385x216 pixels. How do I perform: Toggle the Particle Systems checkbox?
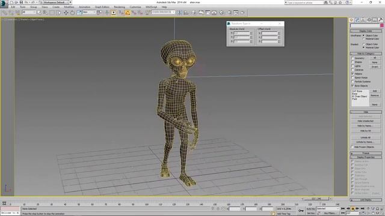pyautogui.click(x=353, y=82)
